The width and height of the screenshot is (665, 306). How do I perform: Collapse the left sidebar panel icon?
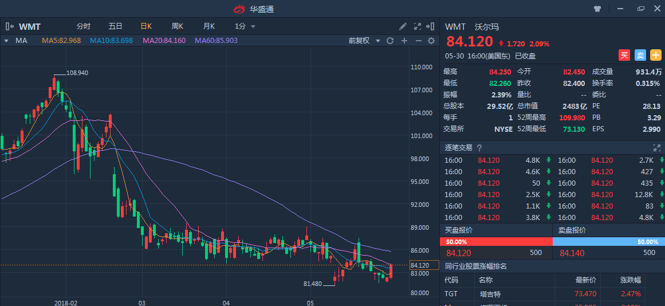pos(10,26)
